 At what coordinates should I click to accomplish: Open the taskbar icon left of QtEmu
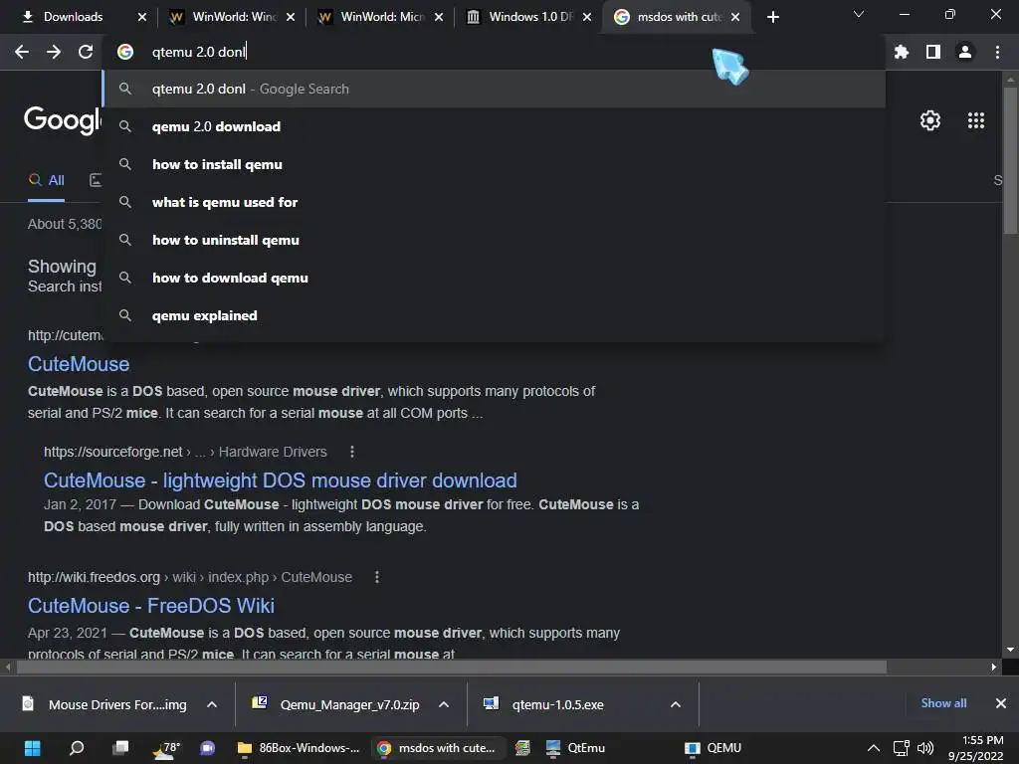[x=522, y=748]
